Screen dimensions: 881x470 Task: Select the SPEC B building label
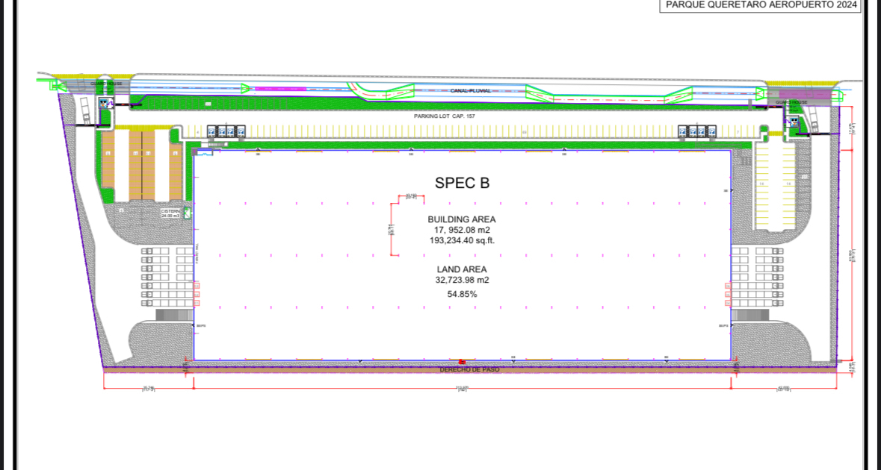(462, 183)
